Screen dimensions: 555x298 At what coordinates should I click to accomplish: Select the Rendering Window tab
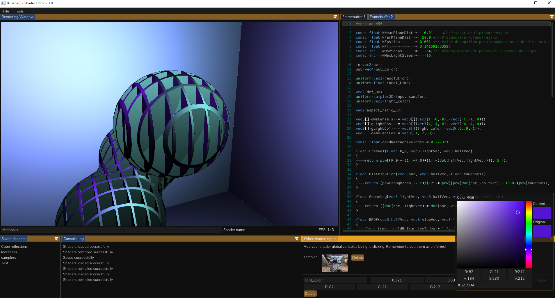click(x=17, y=17)
